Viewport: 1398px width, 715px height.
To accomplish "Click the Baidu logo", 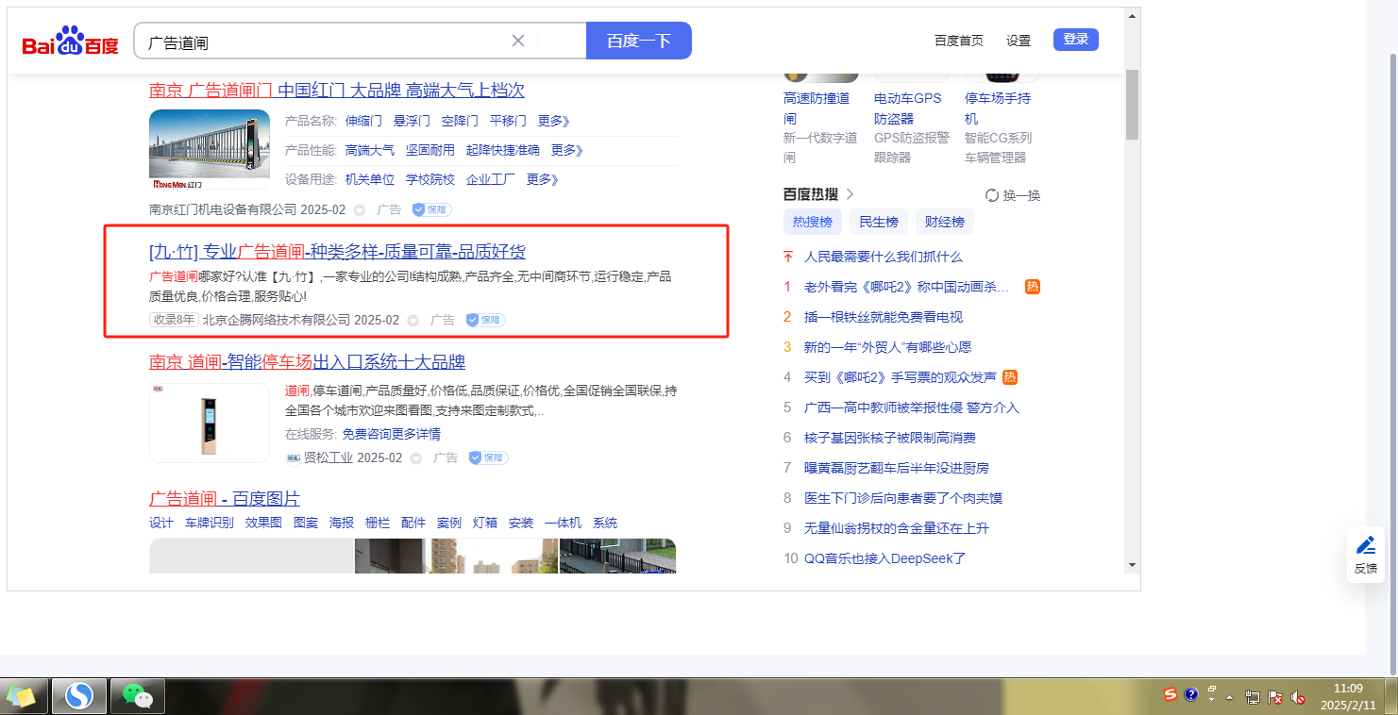I will pos(71,42).
